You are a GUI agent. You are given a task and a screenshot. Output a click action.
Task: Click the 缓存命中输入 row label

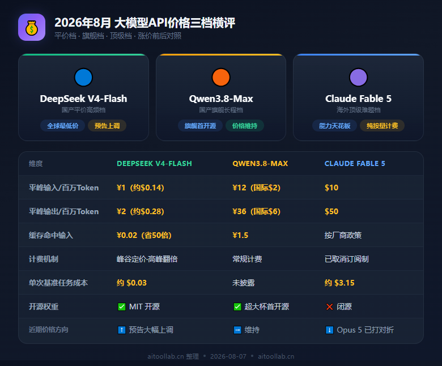point(51,235)
